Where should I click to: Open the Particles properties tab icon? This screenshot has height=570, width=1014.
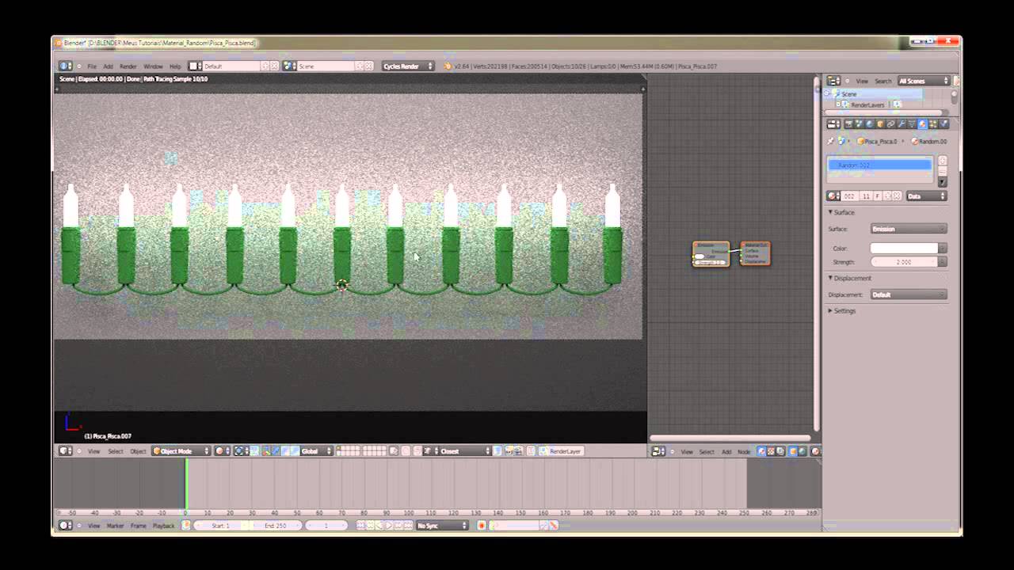pos(932,123)
